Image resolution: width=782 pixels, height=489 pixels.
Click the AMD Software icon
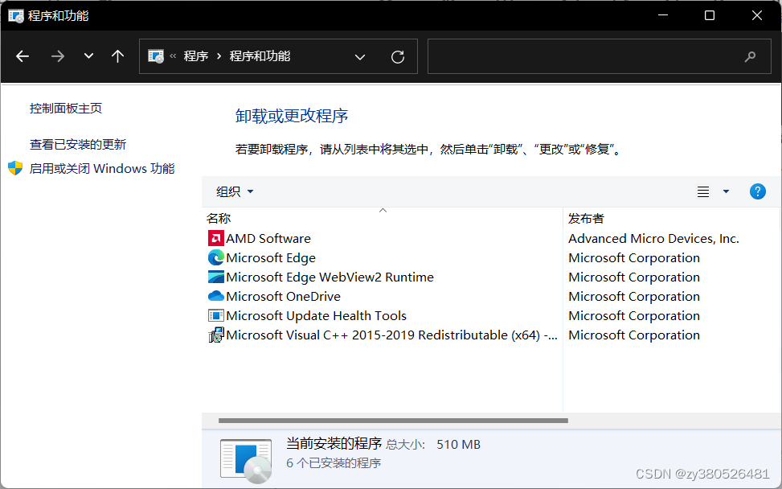[x=216, y=239]
